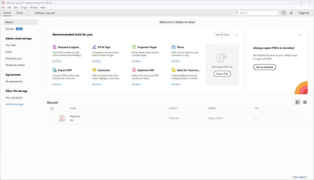314x180 pixels.
Task: Switch to the Tools tab
Action: coord(20,13)
